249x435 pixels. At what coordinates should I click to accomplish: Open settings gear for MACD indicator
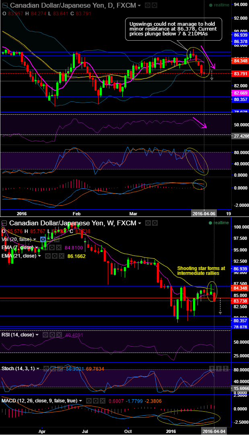click(96, 401)
